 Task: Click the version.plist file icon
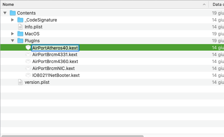20,82
